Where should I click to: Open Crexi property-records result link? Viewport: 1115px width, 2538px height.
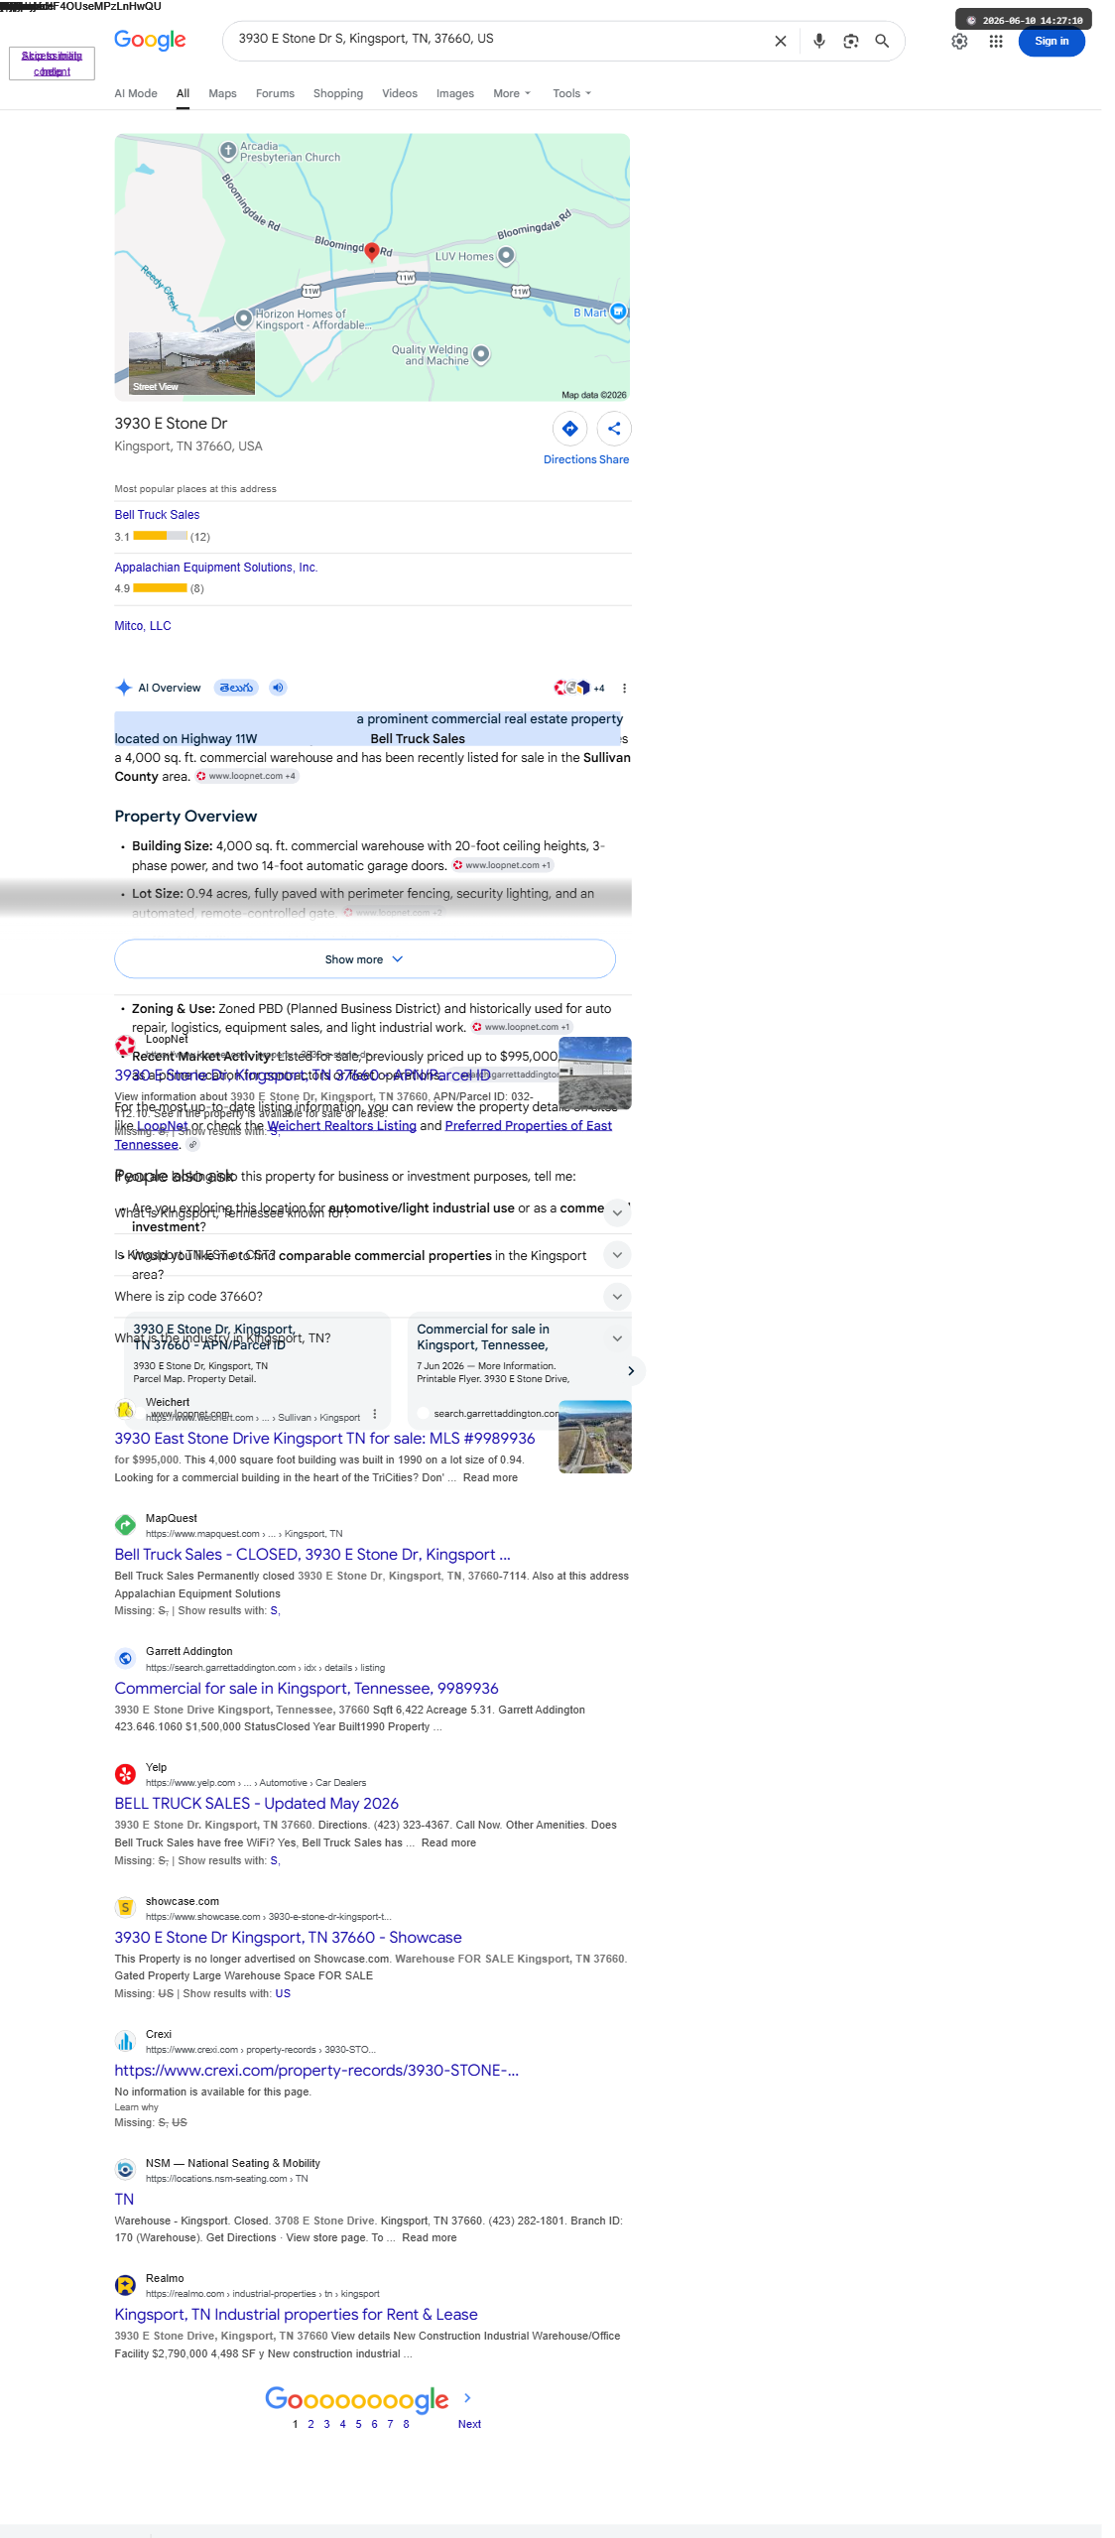pos(316,2071)
